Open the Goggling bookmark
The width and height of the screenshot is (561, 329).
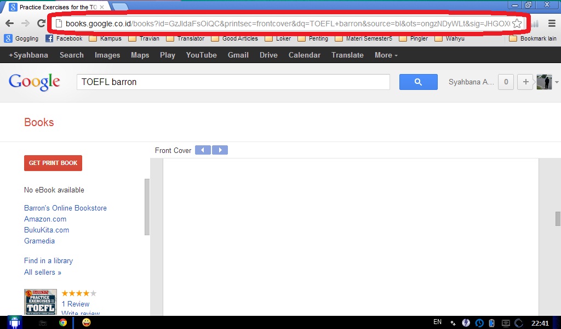coord(21,38)
